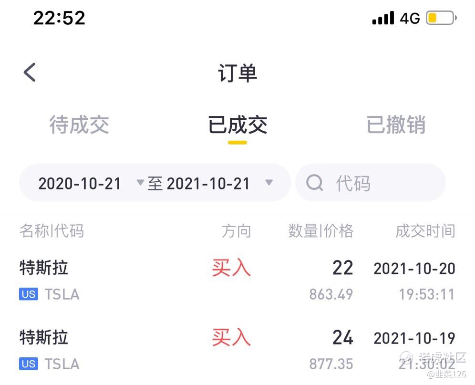Tap the battery status icon
Viewport: 475px width, 385px height.
coord(441,18)
